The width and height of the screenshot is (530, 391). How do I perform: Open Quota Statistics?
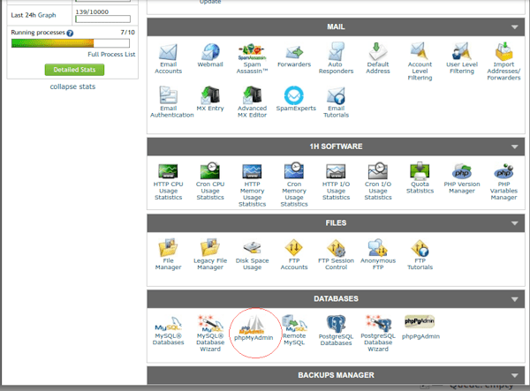420,178
